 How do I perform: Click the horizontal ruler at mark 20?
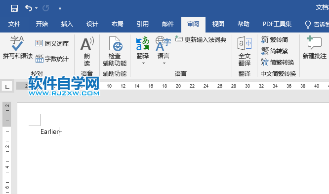tap(178, 86)
